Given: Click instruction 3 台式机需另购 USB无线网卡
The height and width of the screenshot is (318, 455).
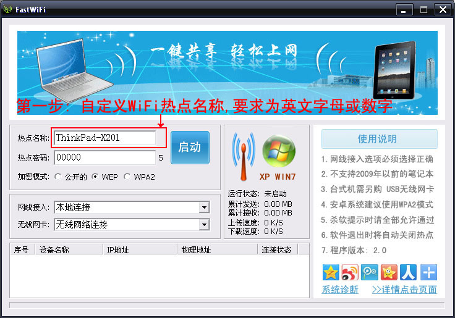Looking at the screenshot, I should (x=377, y=189).
